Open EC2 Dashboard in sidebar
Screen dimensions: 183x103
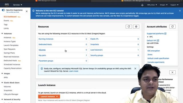pyautogui.click(x=10, y=17)
